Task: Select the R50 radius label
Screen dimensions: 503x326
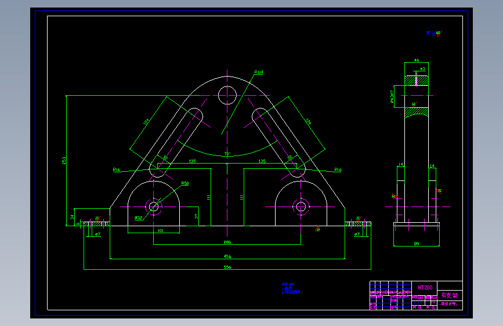Action: (x=185, y=183)
